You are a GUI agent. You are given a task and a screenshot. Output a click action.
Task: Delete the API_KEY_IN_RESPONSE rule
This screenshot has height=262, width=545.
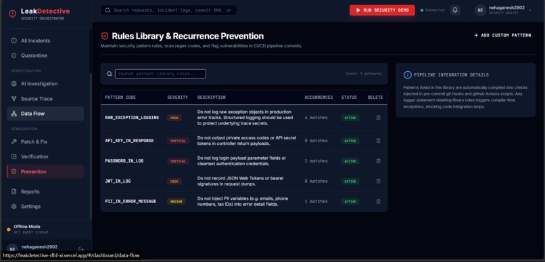pos(378,141)
